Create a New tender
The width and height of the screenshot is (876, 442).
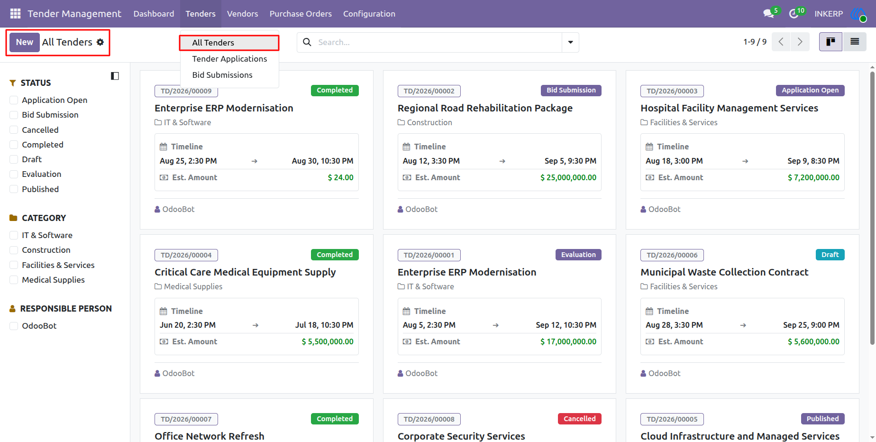click(25, 42)
